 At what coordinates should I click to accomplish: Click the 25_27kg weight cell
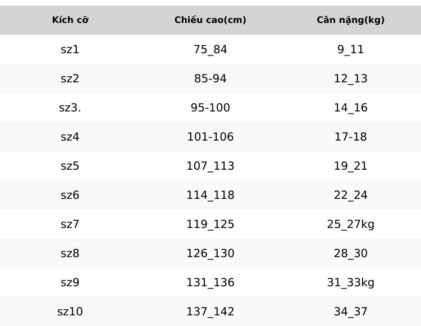click(350, 225)
